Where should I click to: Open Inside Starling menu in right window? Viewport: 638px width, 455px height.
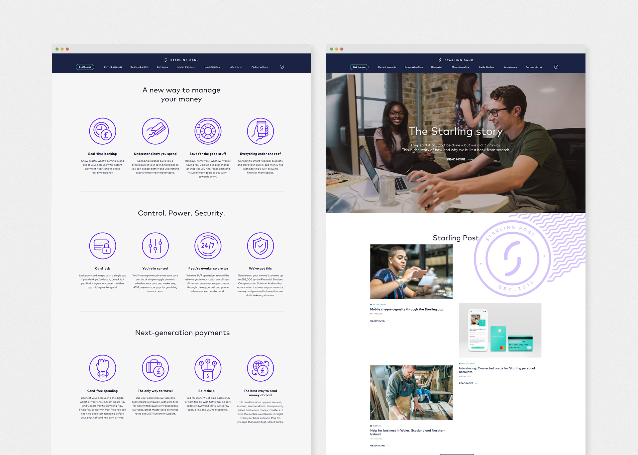click(x=486, y=67)
